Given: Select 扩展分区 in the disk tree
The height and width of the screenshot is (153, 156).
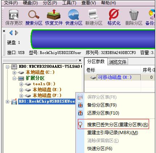Looking at the screenshot, I should pos(35,78).
